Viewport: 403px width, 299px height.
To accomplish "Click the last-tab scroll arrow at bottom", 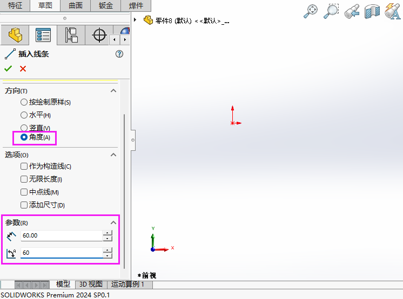I will pos(45,285).
